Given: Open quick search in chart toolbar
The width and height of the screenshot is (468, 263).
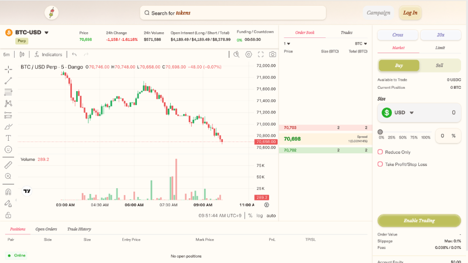Looking at the screenshot, I should [x=236, y=54].
